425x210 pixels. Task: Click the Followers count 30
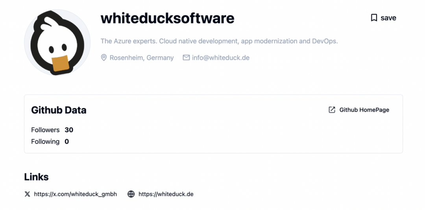point(69,130)
